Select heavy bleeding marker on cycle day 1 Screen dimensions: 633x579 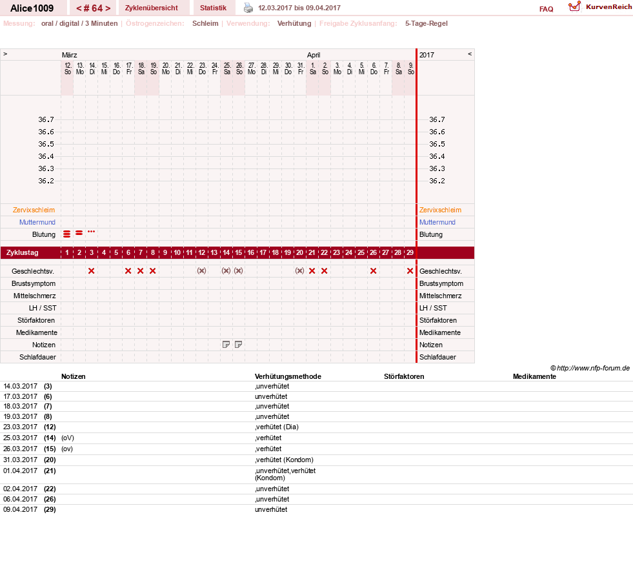67,234
